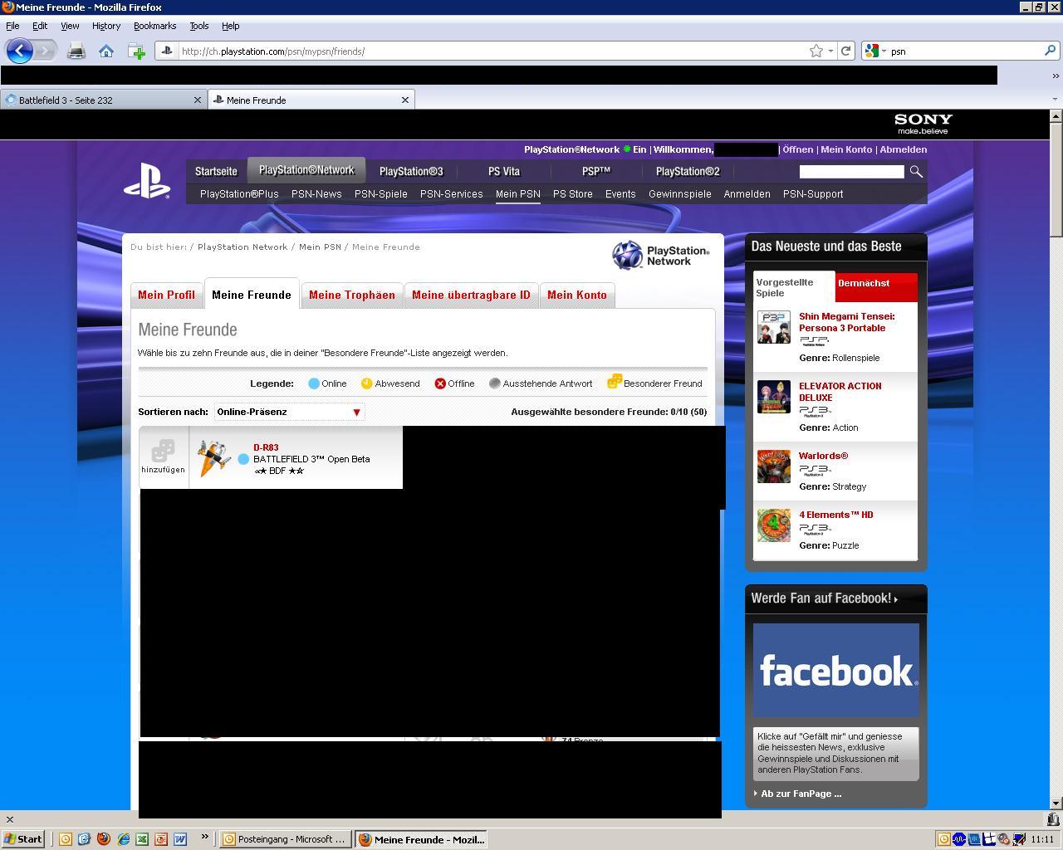Click the Sony make.believe logo

click(x=923, y=124)
